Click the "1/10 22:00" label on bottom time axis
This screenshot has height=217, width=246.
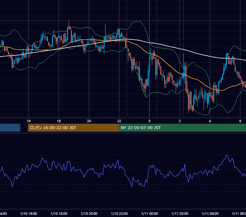click(x=119, y=213)
